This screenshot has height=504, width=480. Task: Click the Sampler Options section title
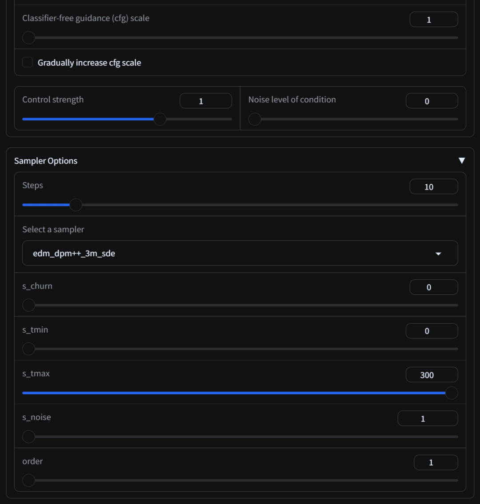click(x=46, y=161)
